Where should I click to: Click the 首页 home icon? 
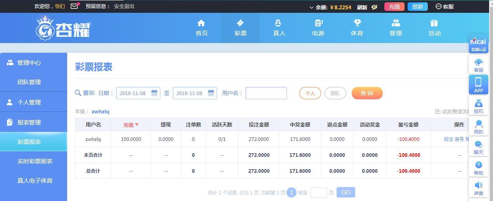(x=201, y=23)
